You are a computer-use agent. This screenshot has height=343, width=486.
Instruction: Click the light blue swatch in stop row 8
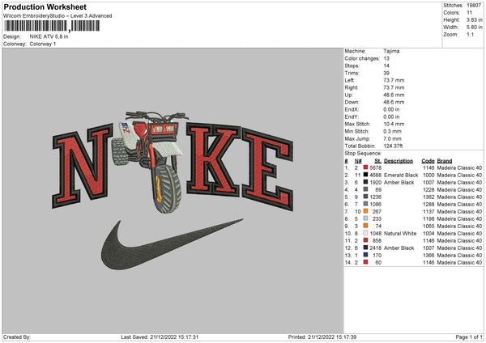366,218
